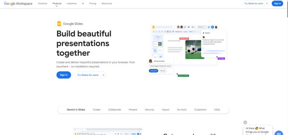This screenshot has width=288, height=135.
Task: Click the hero Try Slides for work button
Action: 88,75
